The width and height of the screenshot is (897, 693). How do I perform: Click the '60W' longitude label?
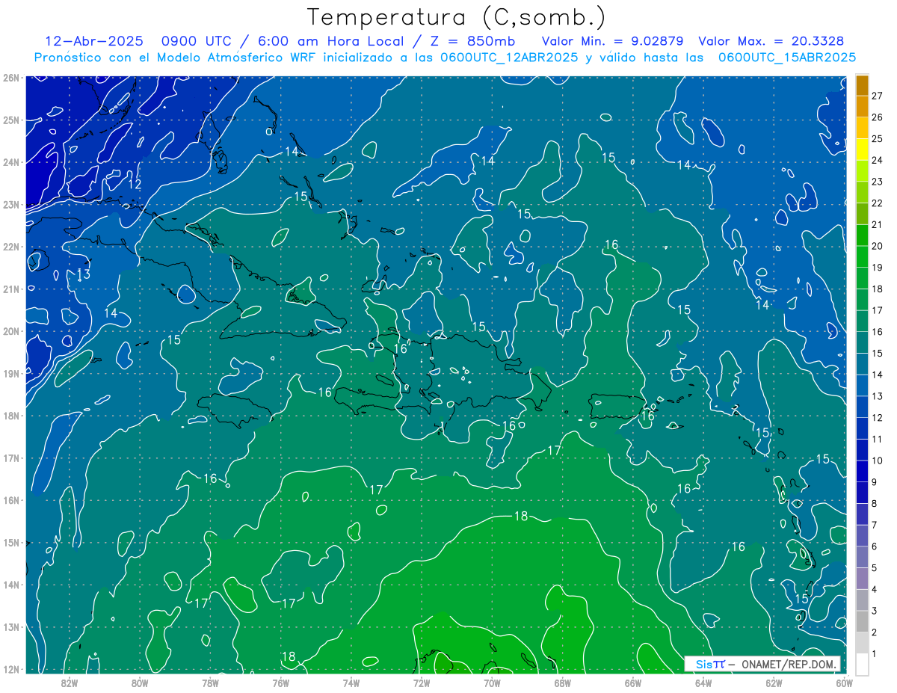pyautogui.click(x=844, y=682)
